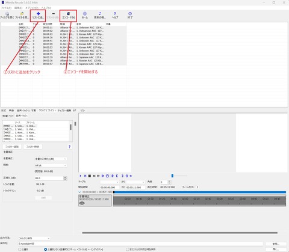Open the ファイル menu
The image size is (289, 252).
click(6, 8)
